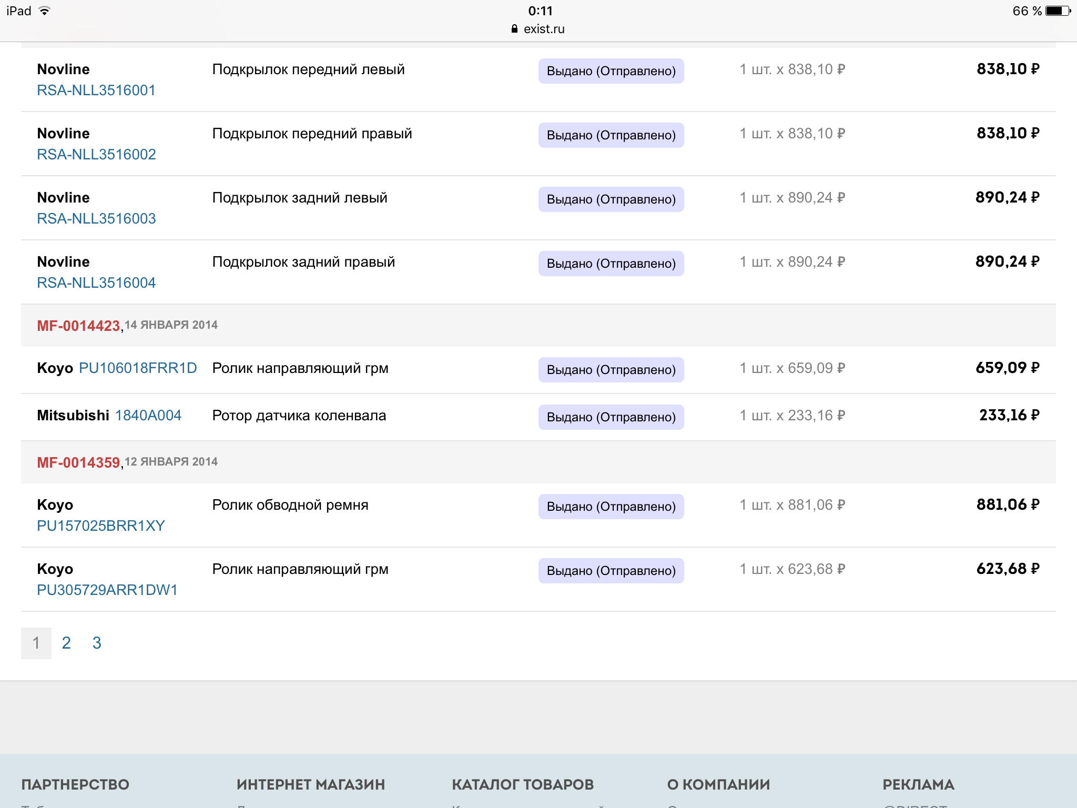Click status badge for Ротор датчика коленвала
This screenshot has width=1077, height=808.
611,417
